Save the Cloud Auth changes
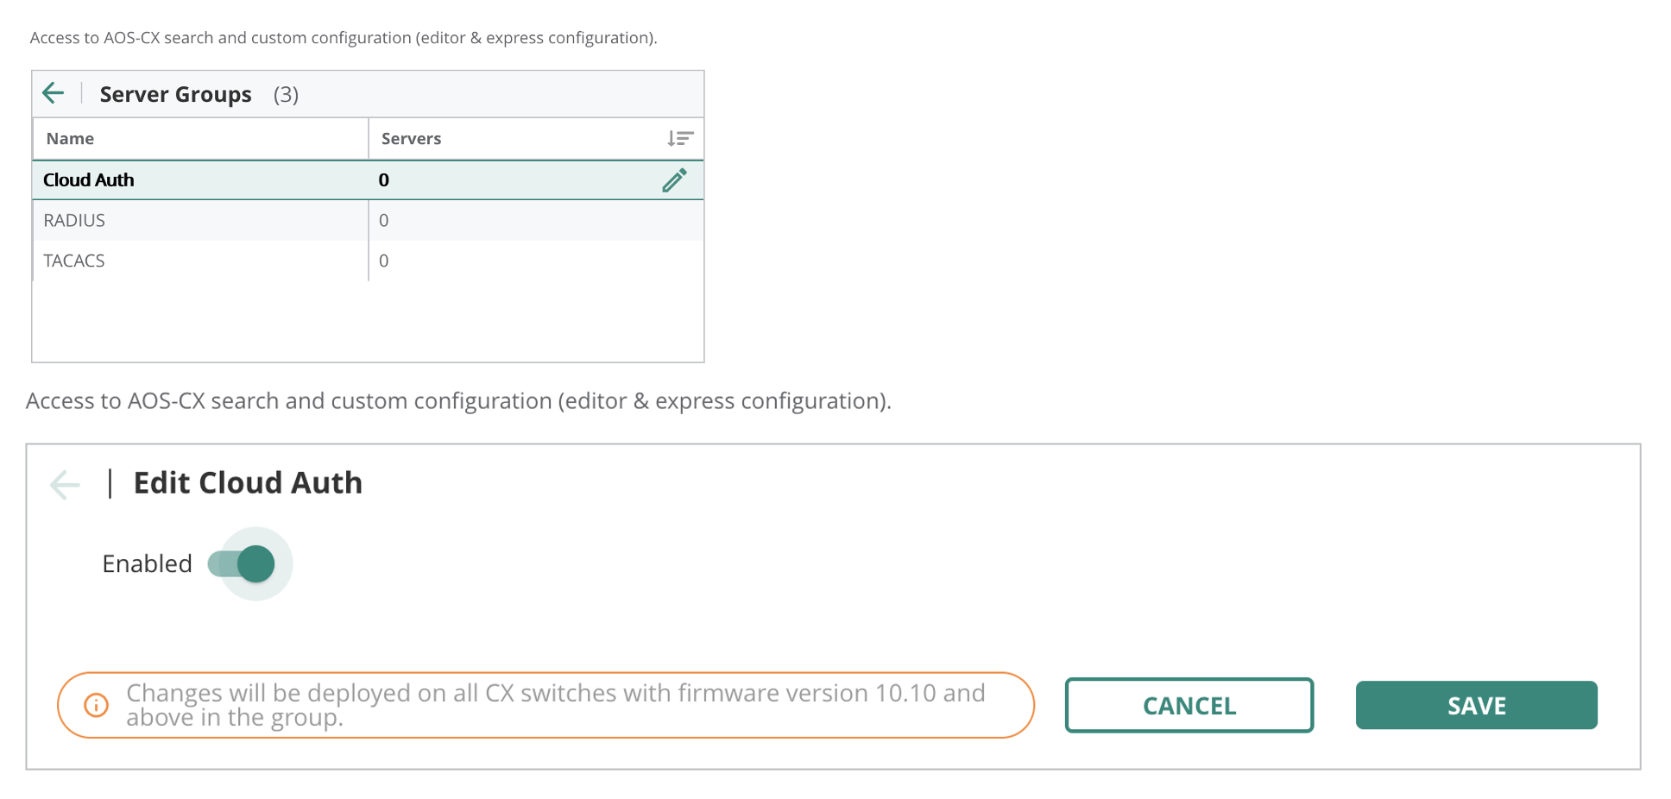This screenshot has height=799, width=1671. [1476, 705]
